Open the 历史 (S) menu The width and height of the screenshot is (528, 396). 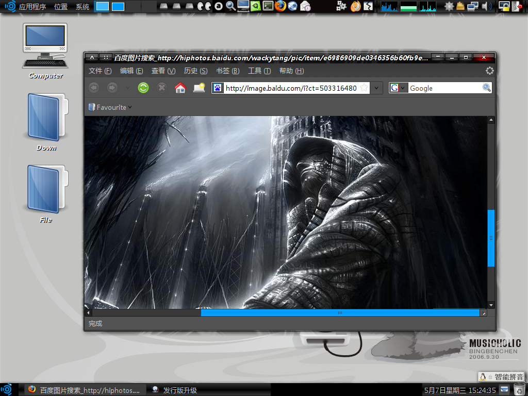click(195, 71)
